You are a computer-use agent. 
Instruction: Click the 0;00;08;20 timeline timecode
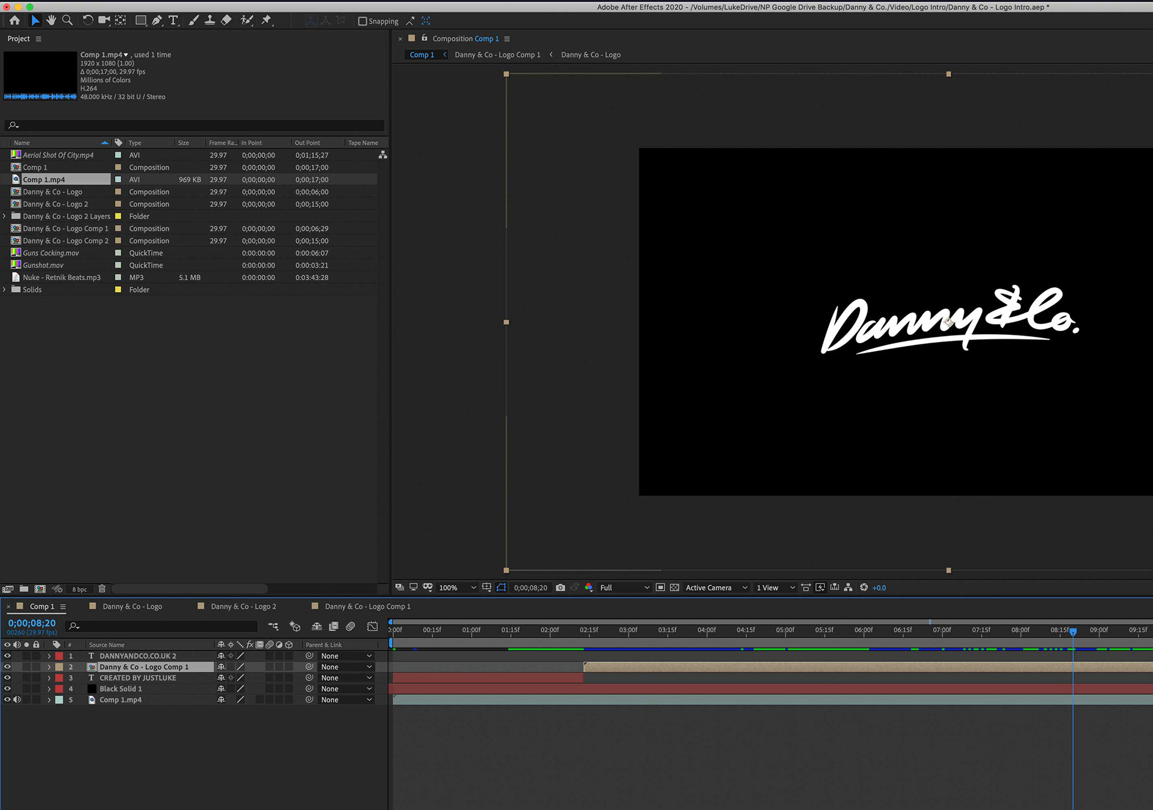point(32,623)
